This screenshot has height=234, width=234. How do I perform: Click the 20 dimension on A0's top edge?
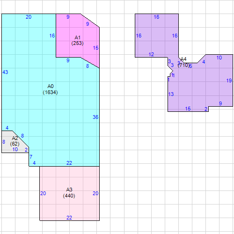coord(29,17)
